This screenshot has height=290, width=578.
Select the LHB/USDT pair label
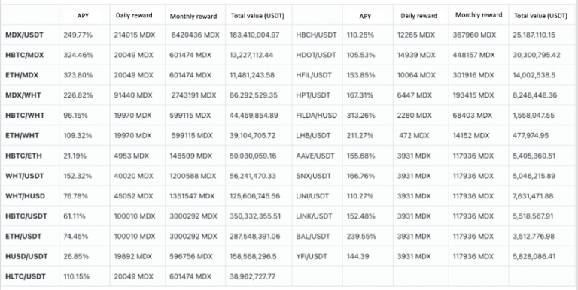[312, 135]
